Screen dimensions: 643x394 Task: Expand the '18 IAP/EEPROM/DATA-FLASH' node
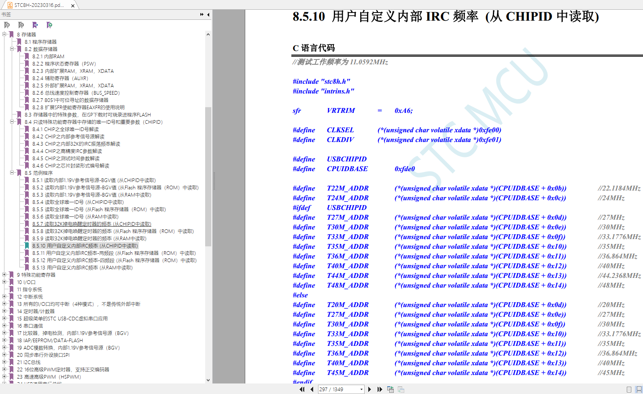pyautogui.click(x=4, y=340)
